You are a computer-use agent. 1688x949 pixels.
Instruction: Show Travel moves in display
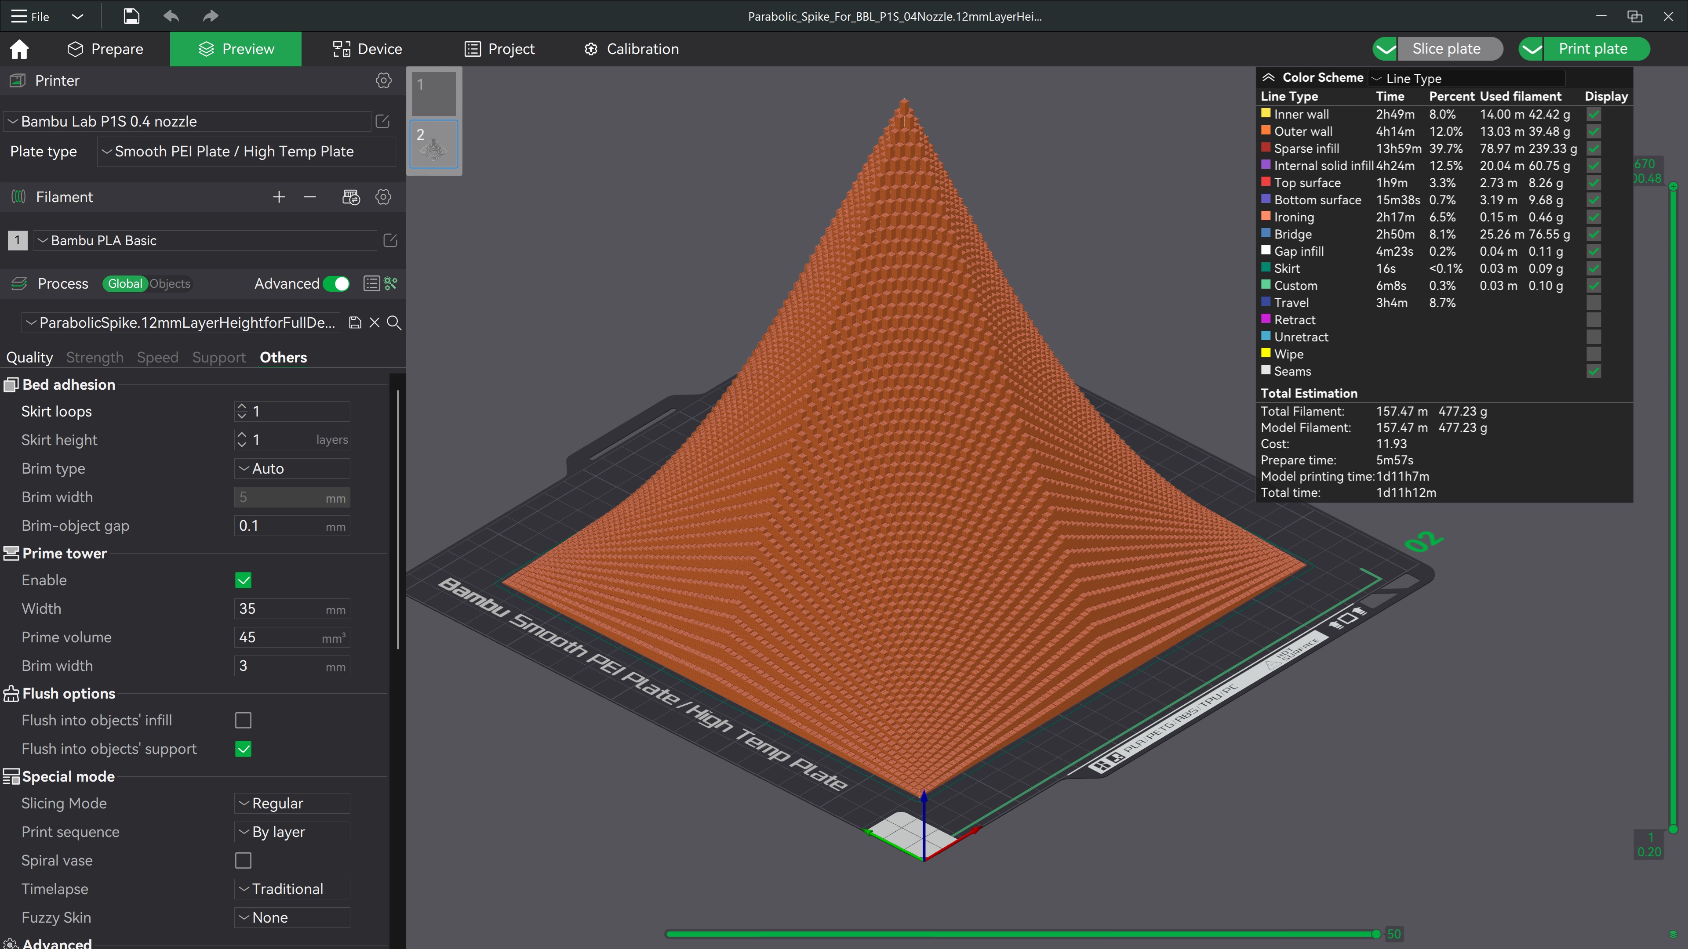[x=1593, y=303]
